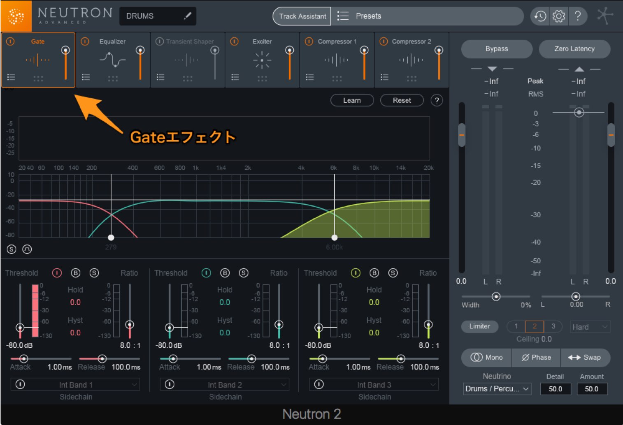This screenshot has width=623, height=425.
Task: Open the Hard limiter style dropdown
Action: [590, 327]
